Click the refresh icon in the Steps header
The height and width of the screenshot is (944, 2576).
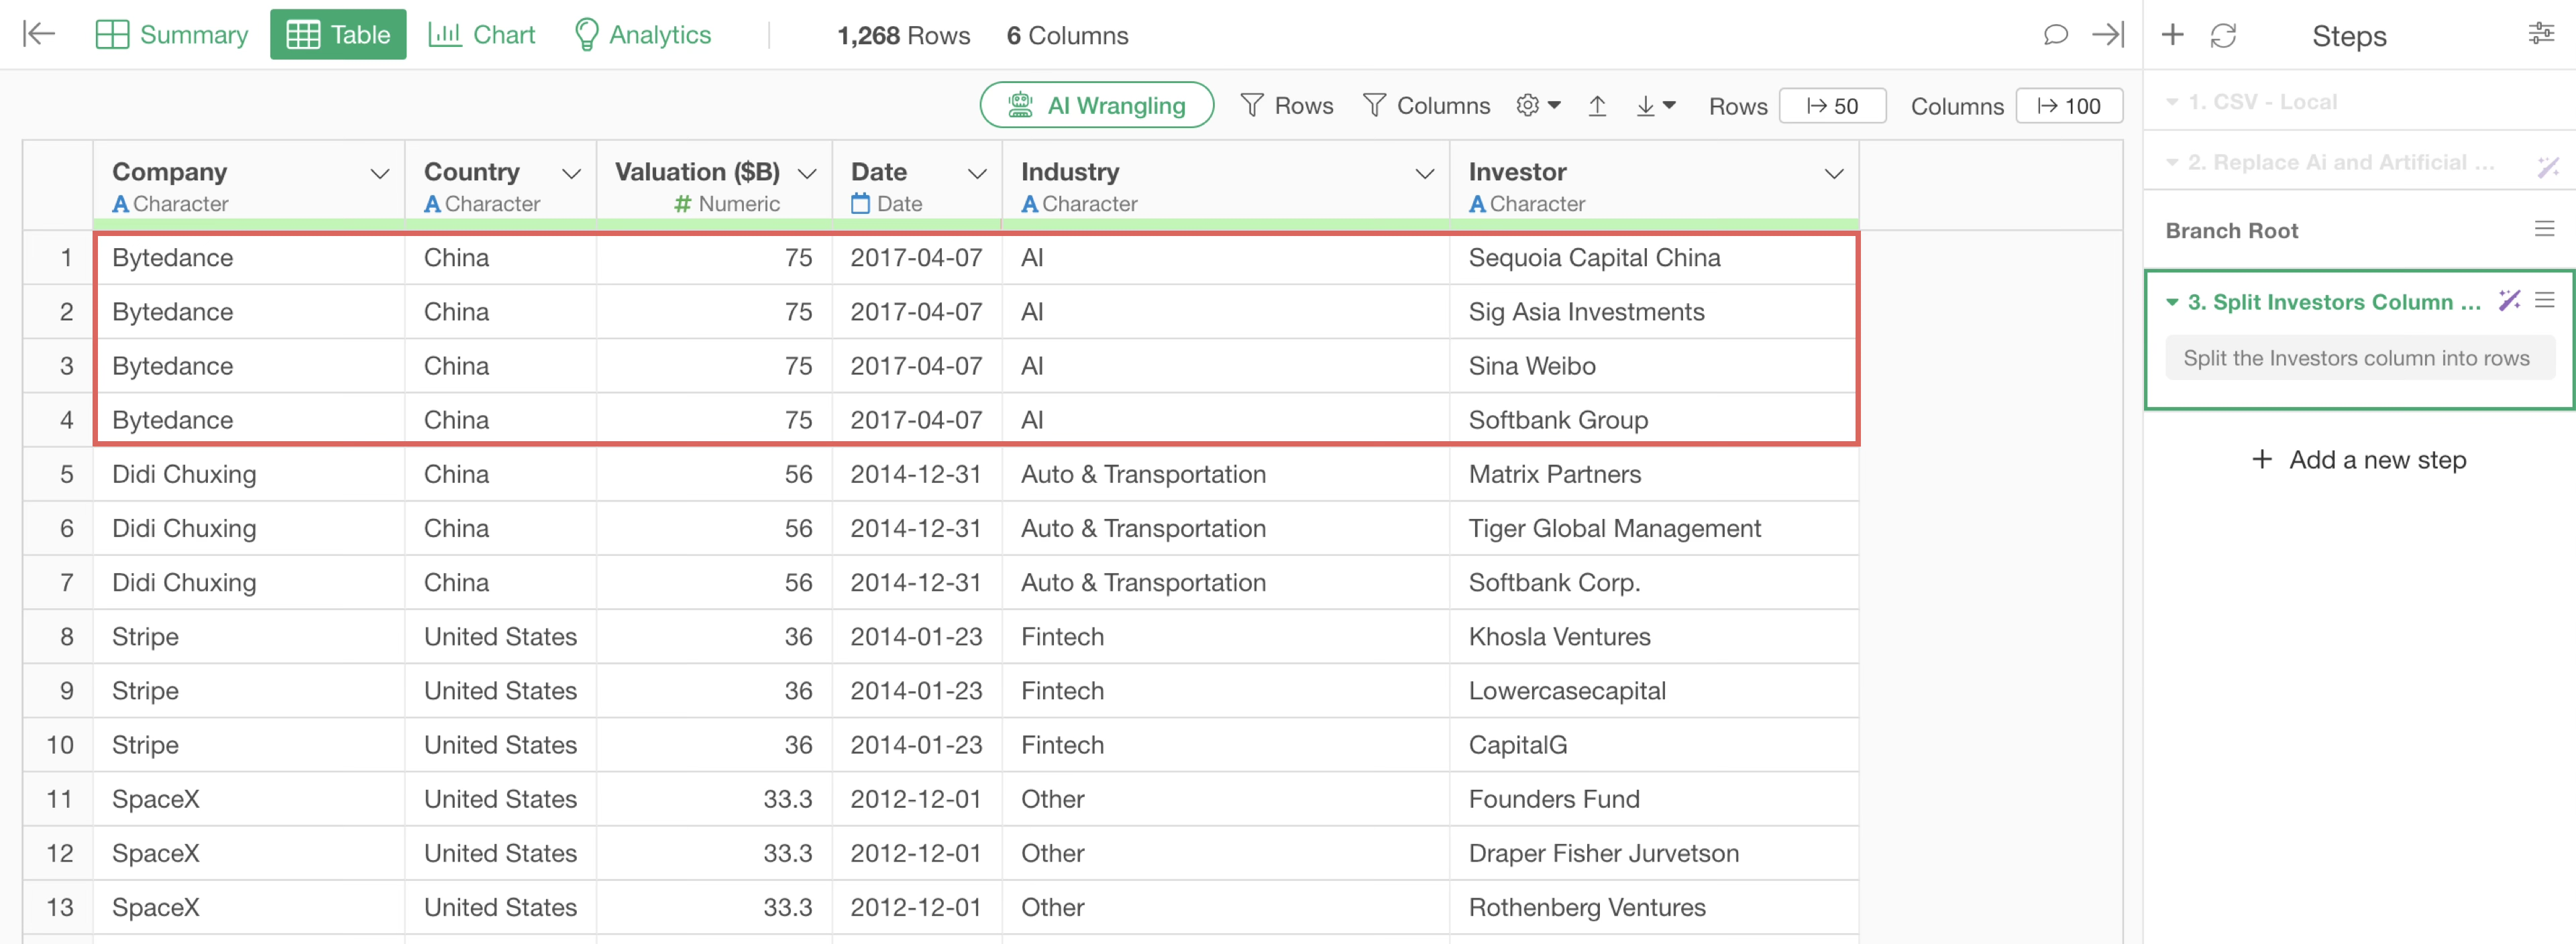2223,35
